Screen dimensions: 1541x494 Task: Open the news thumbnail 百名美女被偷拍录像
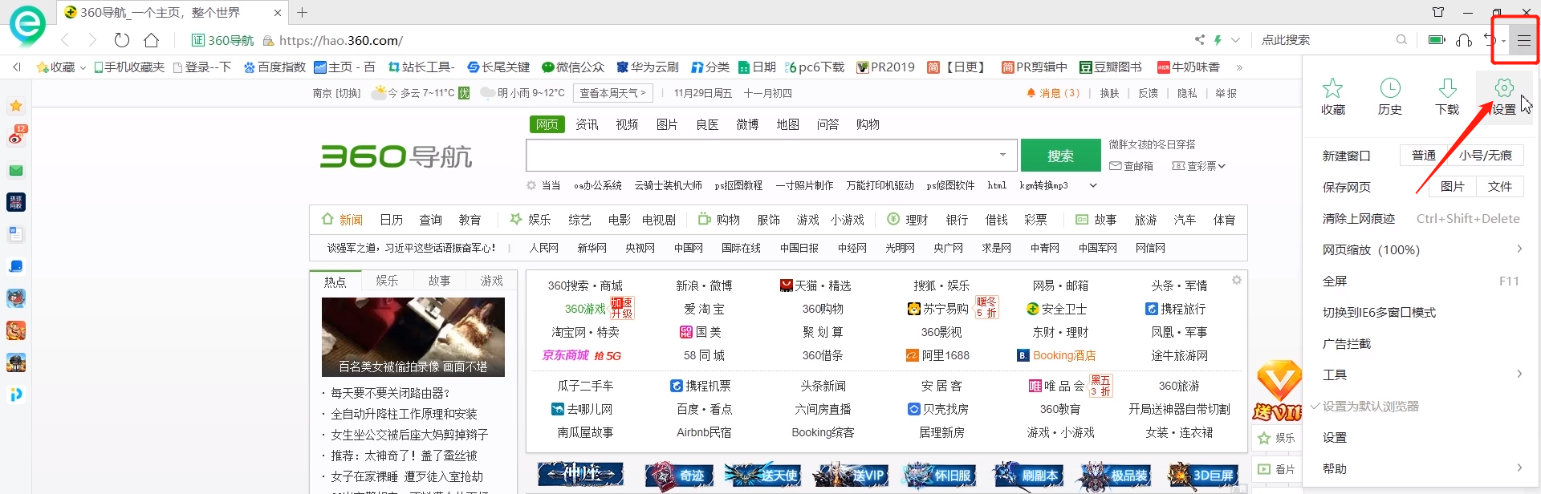[413, 337]
